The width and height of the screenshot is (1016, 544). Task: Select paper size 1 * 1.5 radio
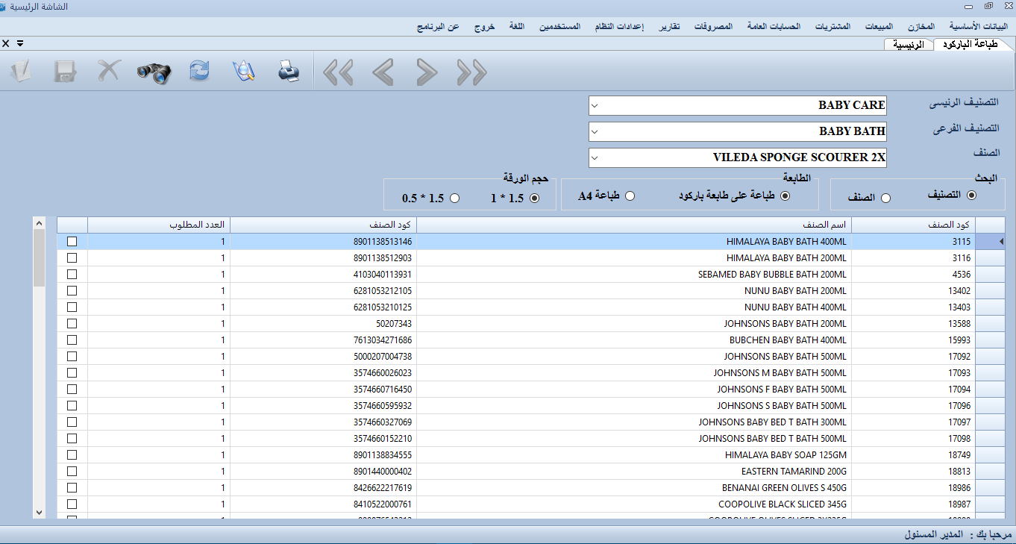tap(534, 198)
